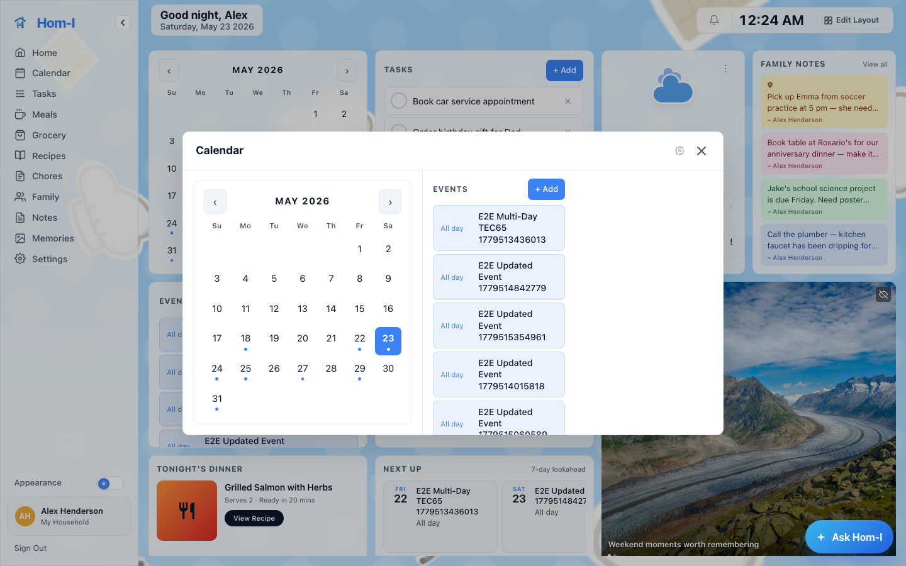
Task: Click the pin icon on the soccer note
Action: pos(770,85)
